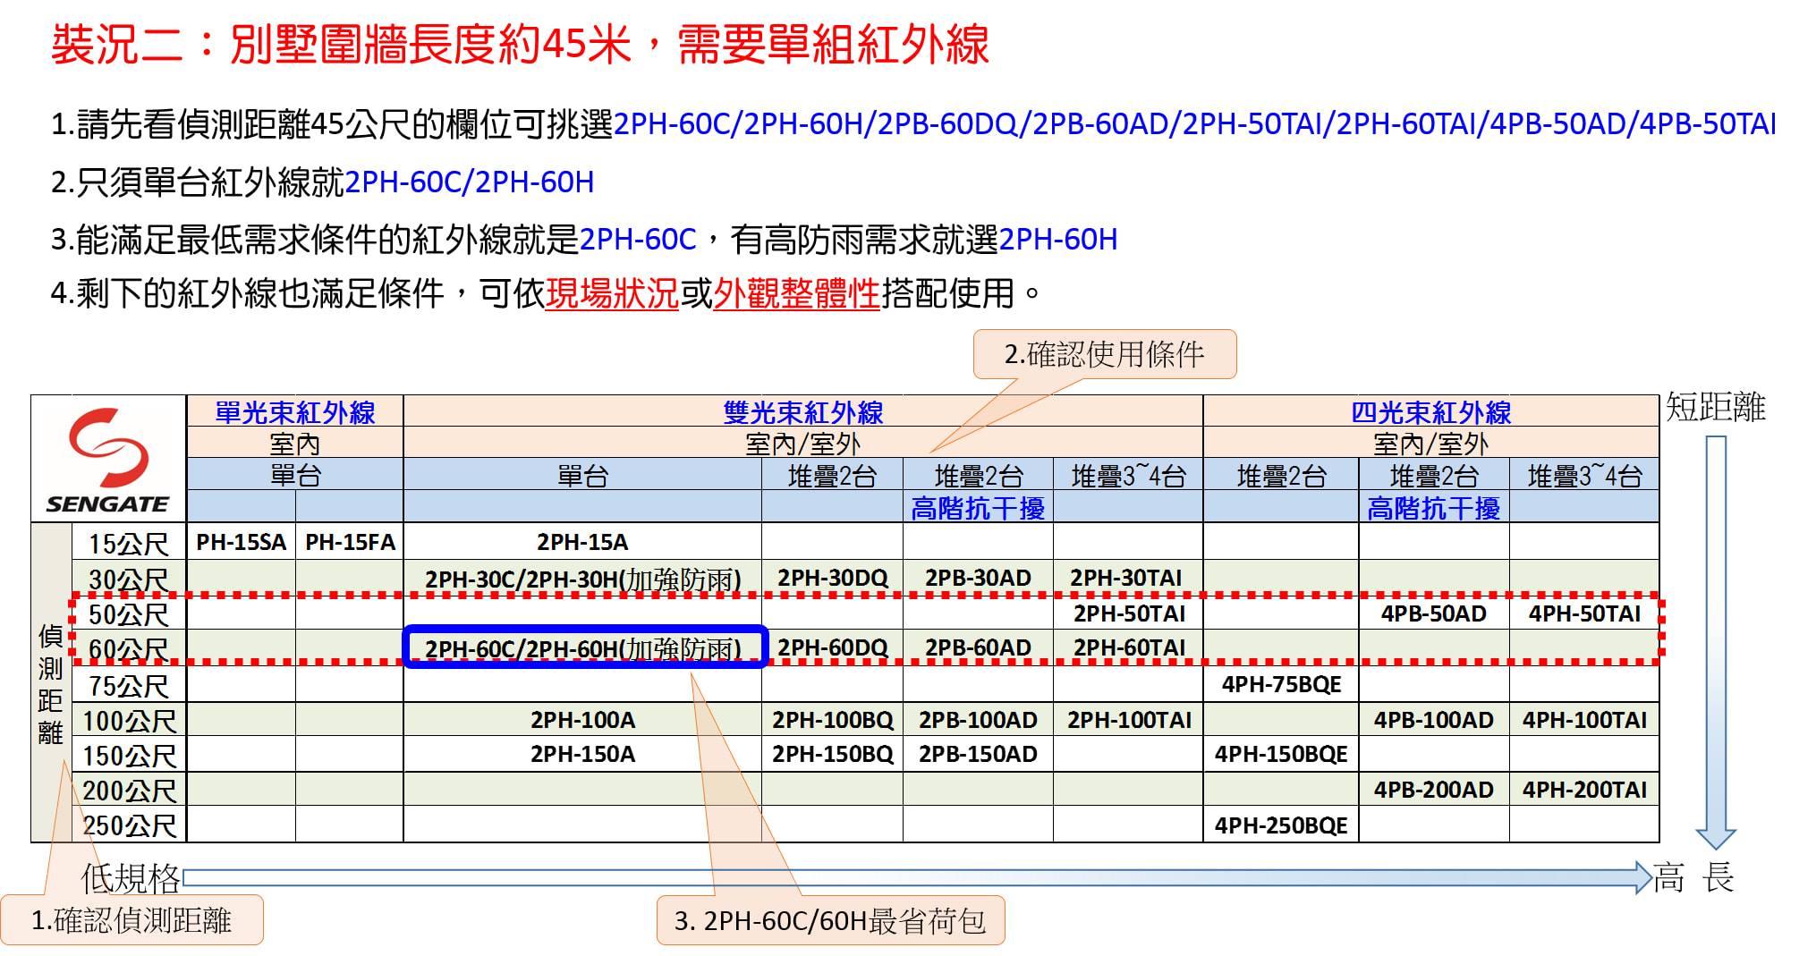The width and height of the screenshot is (1816, 956).
Task: Select the 四光束紅外線 column header
Action: tap(1430, 412)
